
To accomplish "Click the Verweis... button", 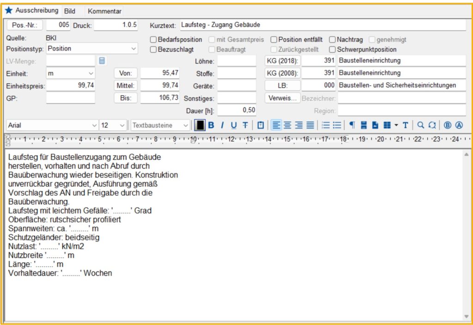I will [282, 98].
